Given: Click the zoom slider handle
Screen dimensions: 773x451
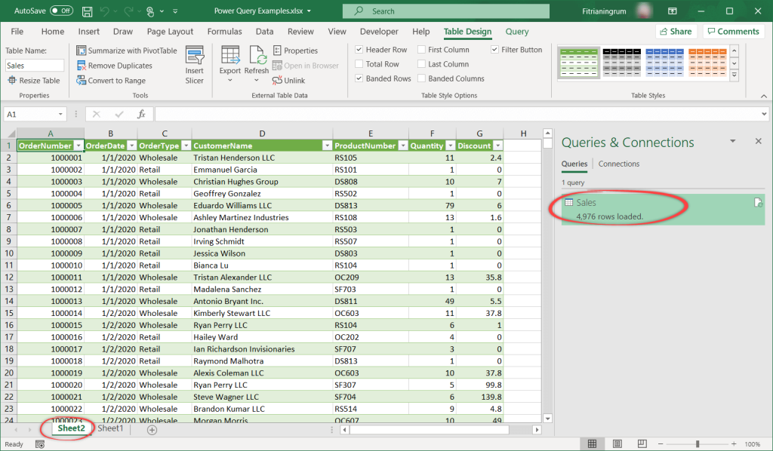Looking at the screenshot, I should click(697, 444).
